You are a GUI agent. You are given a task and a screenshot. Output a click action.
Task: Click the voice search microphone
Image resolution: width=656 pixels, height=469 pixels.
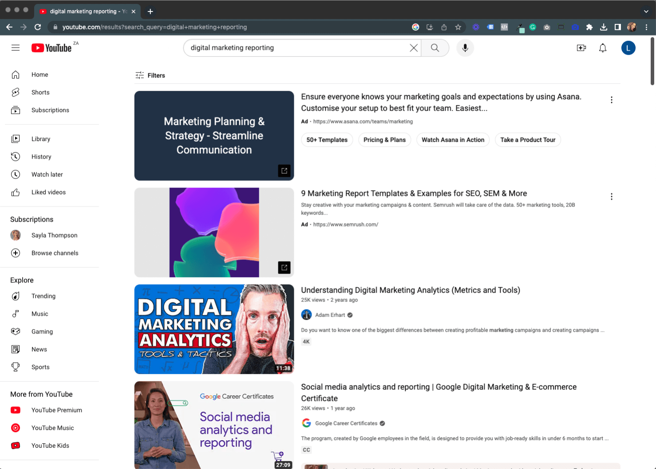pyautogui.click(x=465, y=48)
